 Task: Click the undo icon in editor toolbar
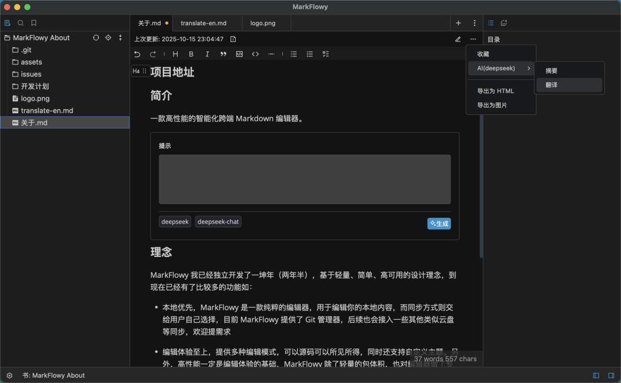click(x=137, y=54)
